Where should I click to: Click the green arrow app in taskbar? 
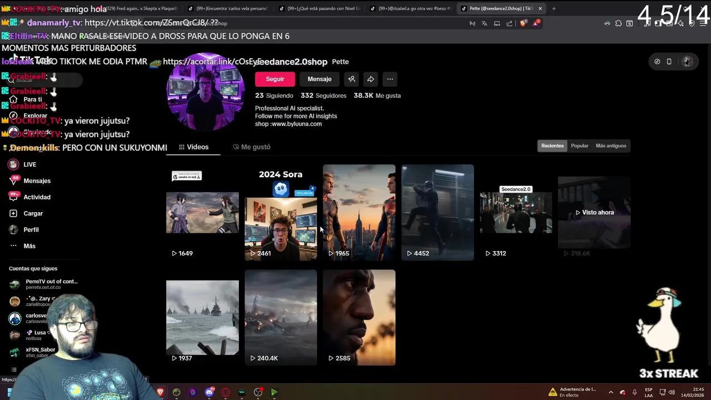click(x=274, y=392)
